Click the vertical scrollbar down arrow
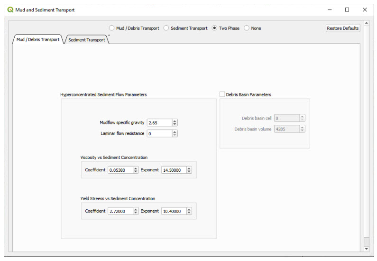This screenshot has height=261, width=377. (x=366, y=248)
